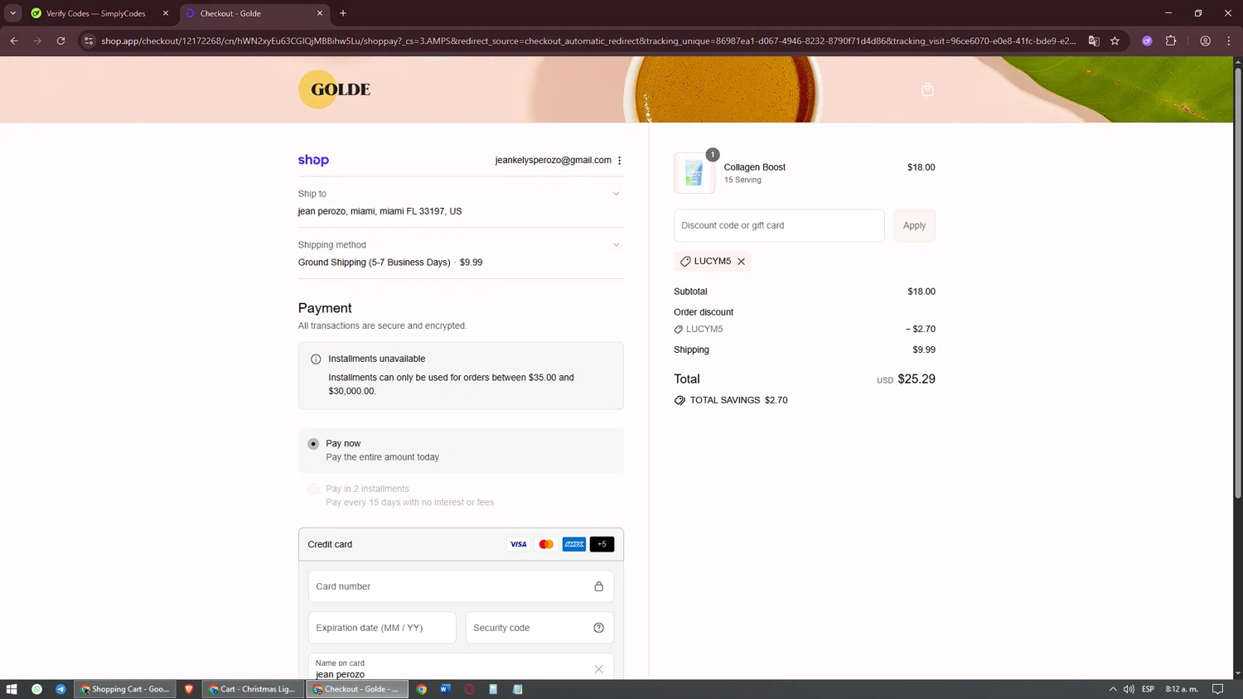1243x699 pixels.
Task: Open the translate page icon
Action: pos(1094,41)
